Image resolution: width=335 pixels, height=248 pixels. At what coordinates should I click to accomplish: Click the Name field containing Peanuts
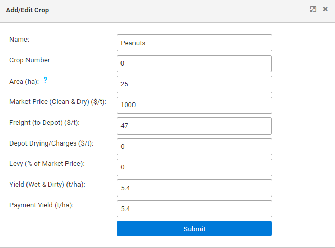(x=194, y=43)
